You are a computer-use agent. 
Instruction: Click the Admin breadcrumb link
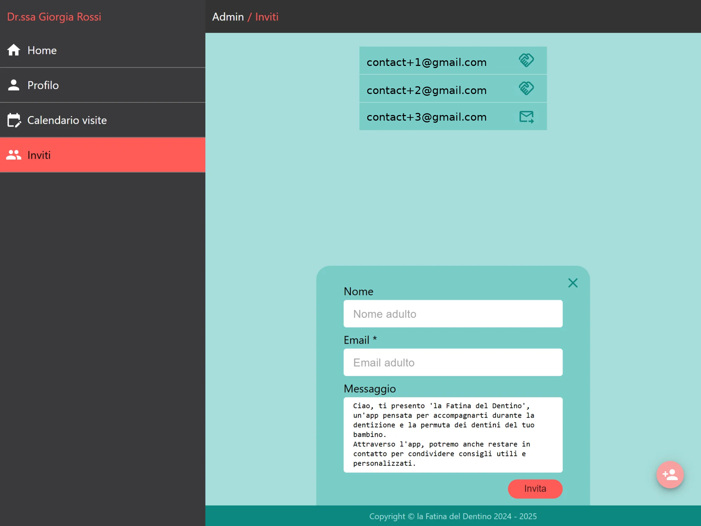228,17
